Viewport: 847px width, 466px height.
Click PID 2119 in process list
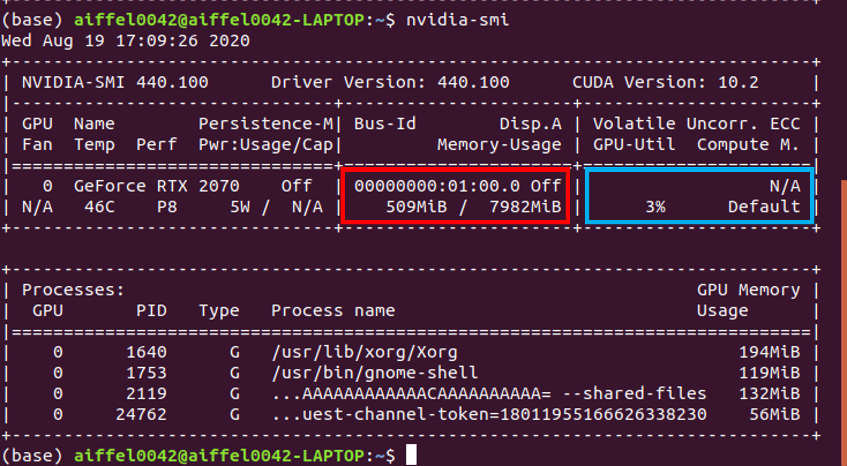(x=146, y=394)
